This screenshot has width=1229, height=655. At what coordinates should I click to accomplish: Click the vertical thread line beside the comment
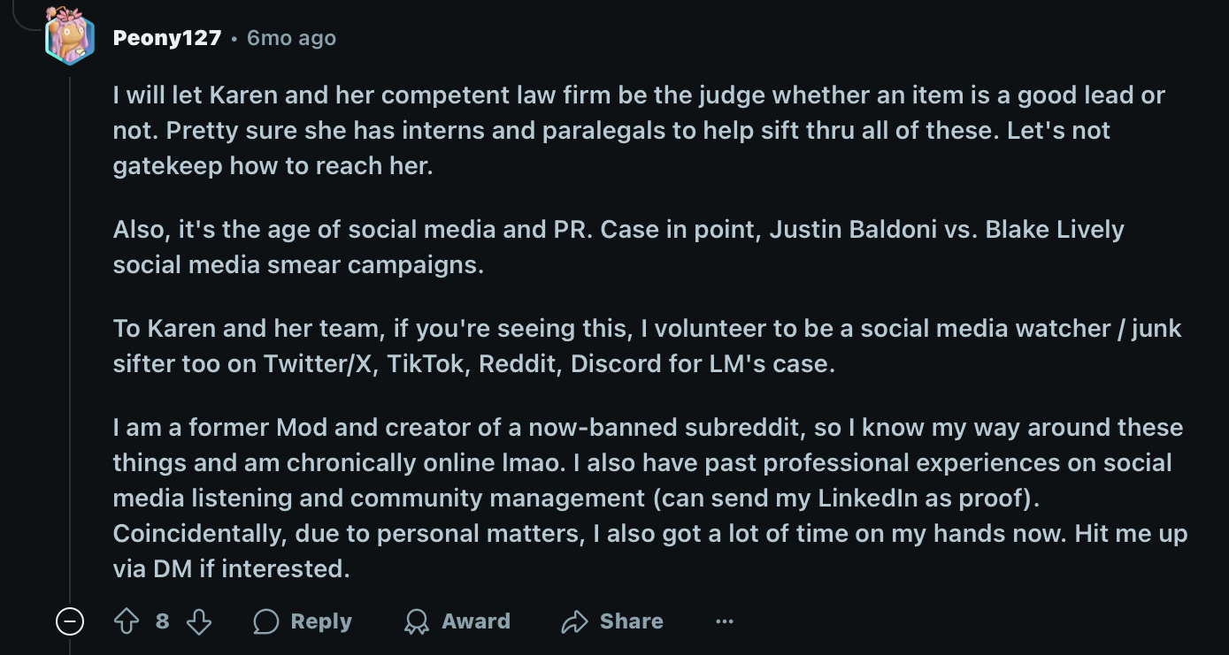coord(70,336)
